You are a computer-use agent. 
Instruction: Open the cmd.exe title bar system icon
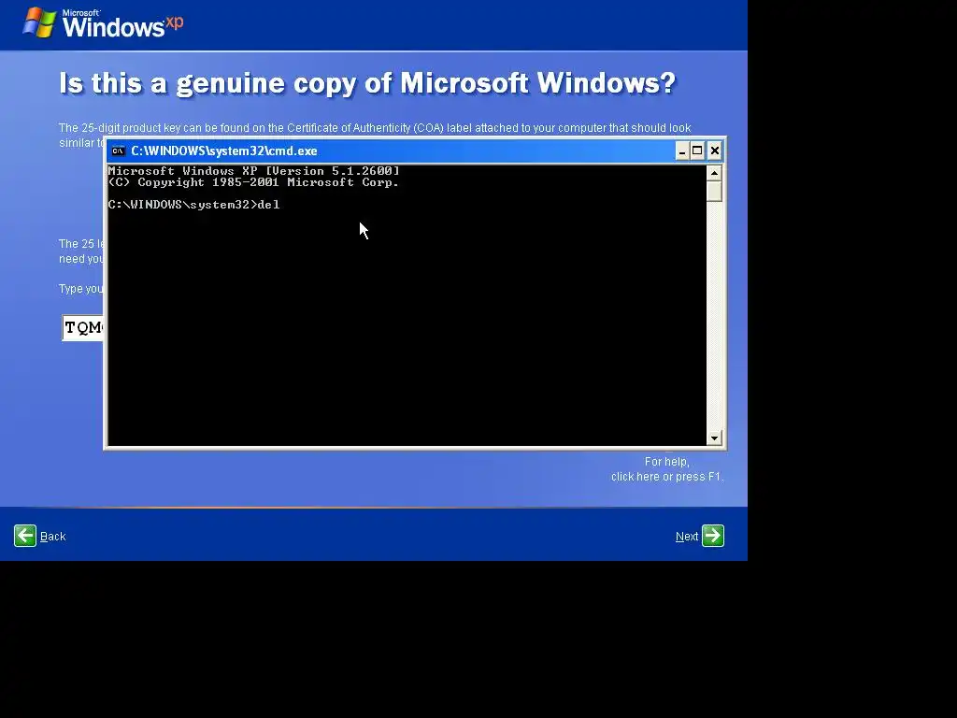point(118,151)
